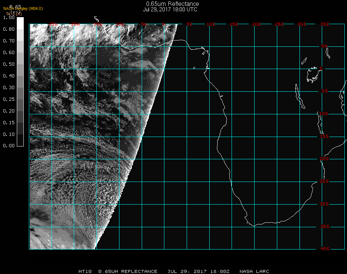Click the 15S latitude label
This screenshot has width=347, height=274.
point(324,136)
